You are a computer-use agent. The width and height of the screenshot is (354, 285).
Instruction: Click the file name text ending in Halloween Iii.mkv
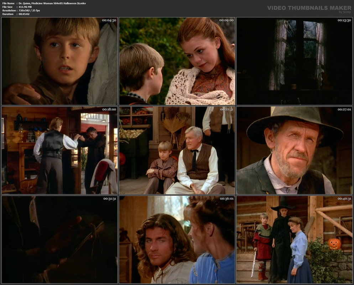pos(52,4)
